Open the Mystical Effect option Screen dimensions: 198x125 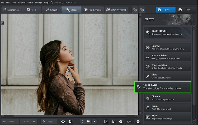point(167,57)
